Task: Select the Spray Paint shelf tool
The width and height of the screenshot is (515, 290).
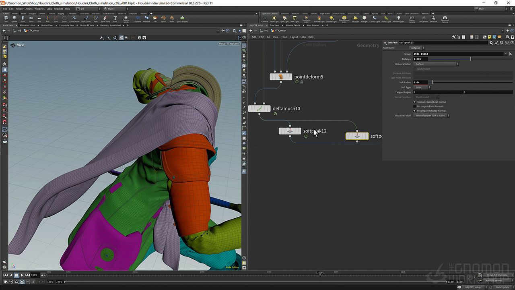Action: click(105, 19)
